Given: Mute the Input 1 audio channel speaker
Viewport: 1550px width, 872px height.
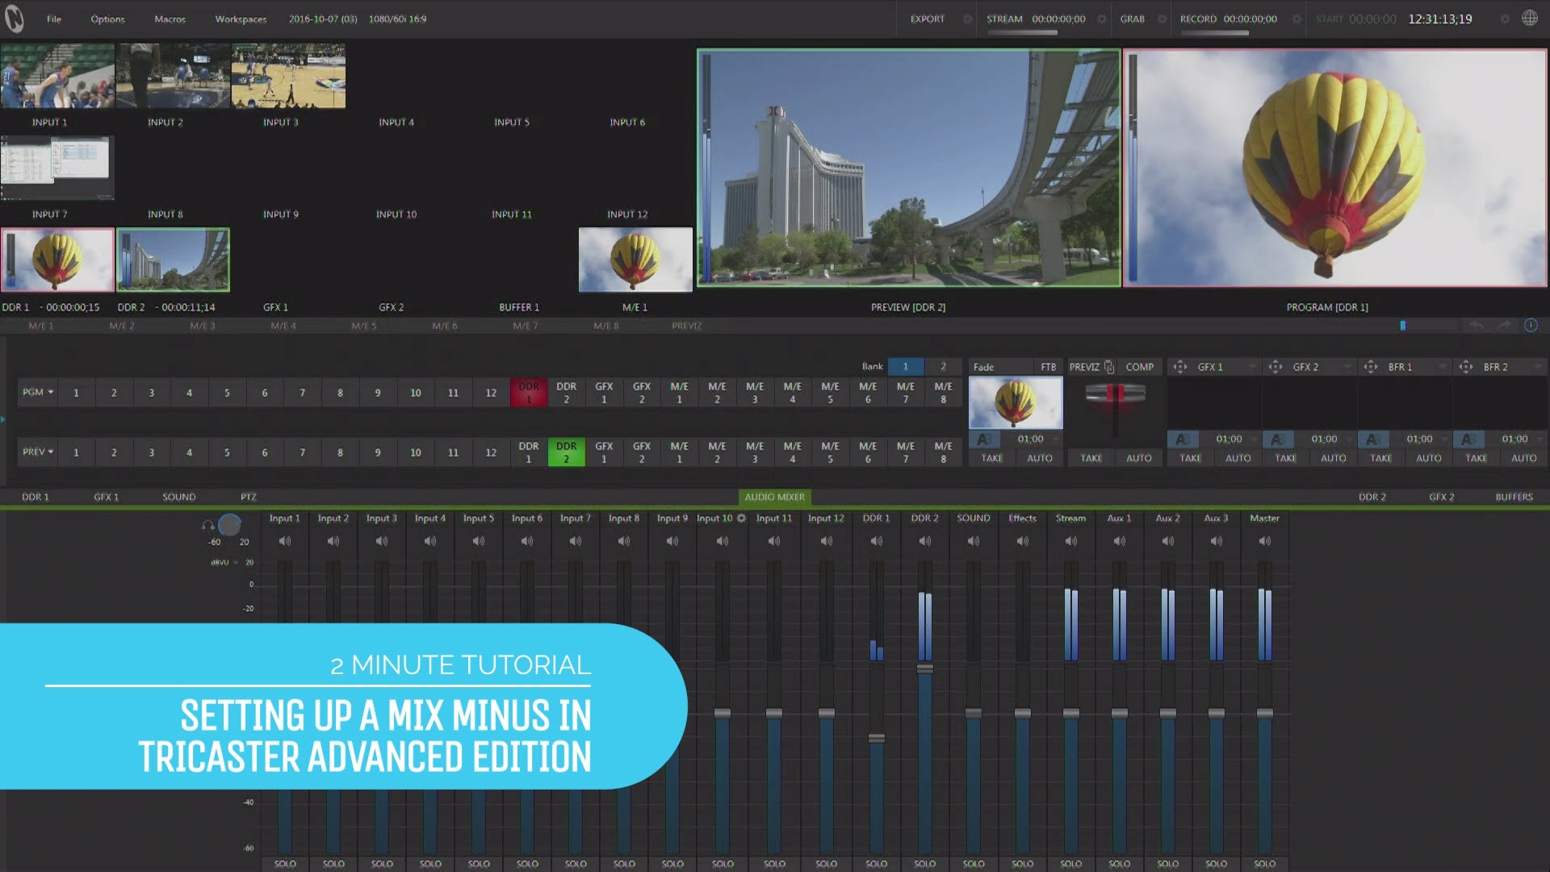Looking at the screenshot, I should coord(284,541).
